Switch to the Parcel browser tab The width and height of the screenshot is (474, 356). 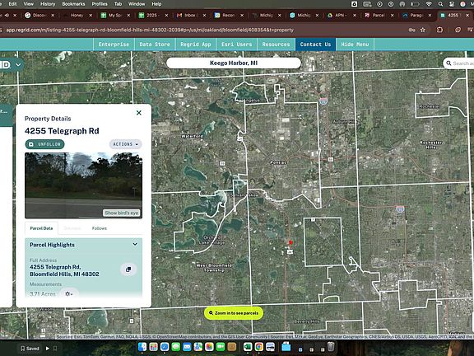coord(379,15)
